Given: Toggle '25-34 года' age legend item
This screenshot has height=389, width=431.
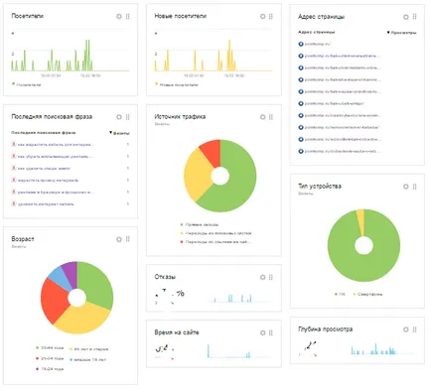Looking at the screenshot, I should click(x=50, y=359).
